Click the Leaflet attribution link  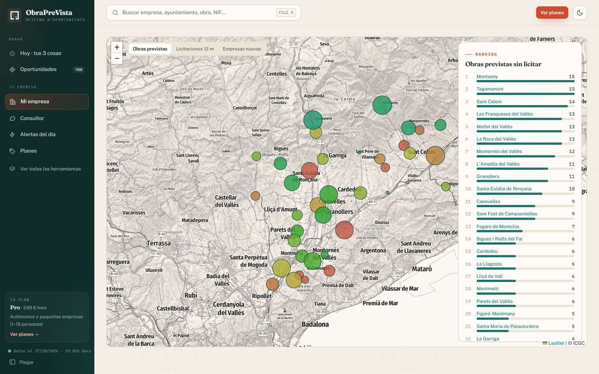[x=556, y=343]
